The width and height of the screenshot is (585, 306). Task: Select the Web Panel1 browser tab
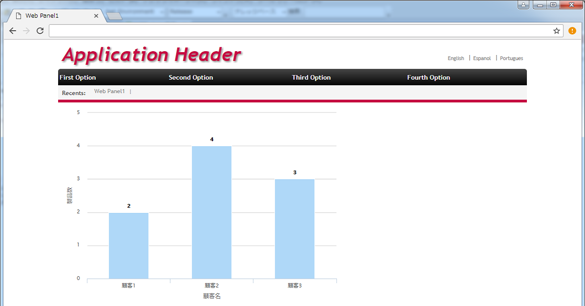49,16
